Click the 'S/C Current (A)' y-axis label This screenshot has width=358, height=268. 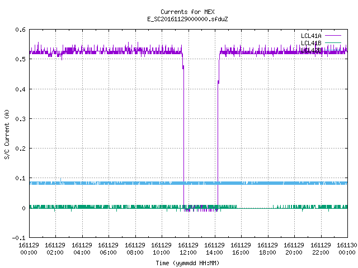7,134
